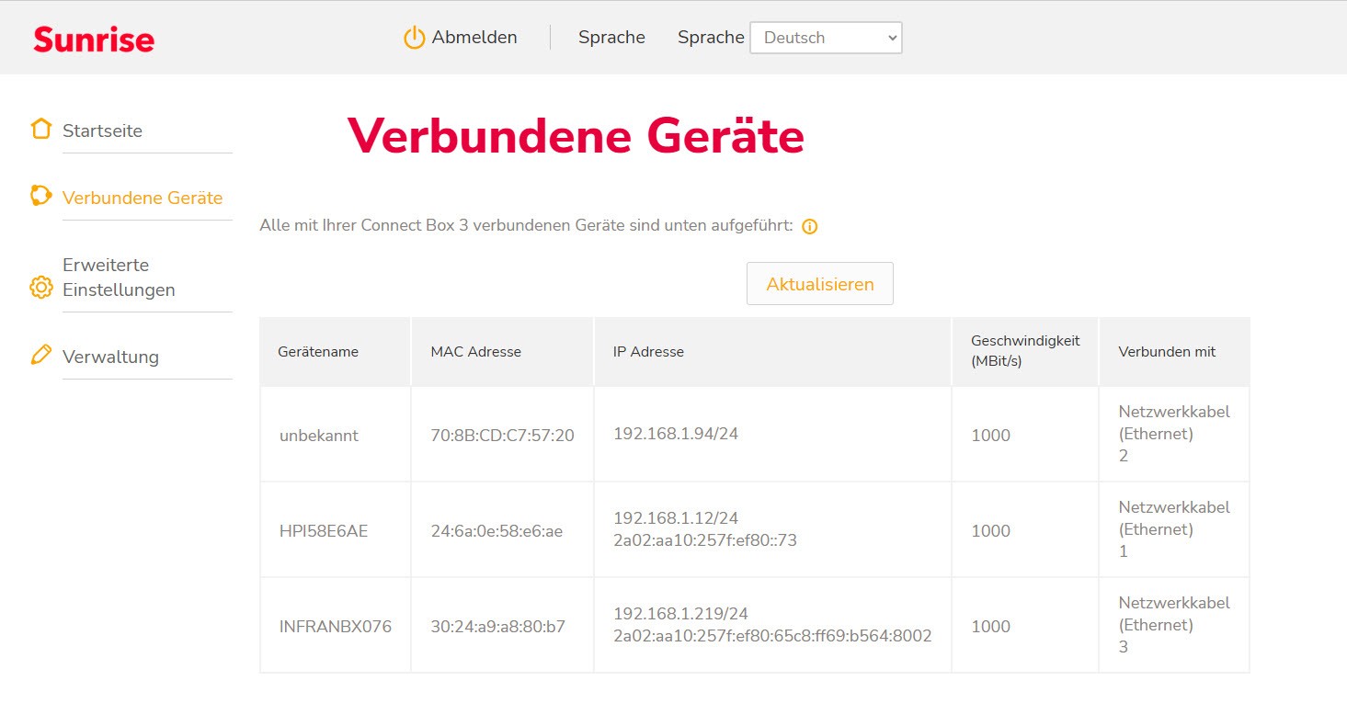Screen dimensions: 1347x726
Task: Click the device name HPI58E6AE
Action: 324,531
